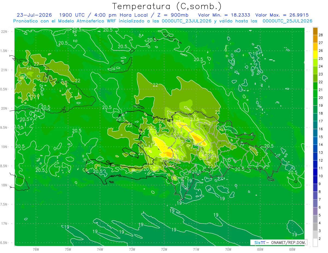Click yellow legend swatch between 25 and 26

(x=315, y=55)
